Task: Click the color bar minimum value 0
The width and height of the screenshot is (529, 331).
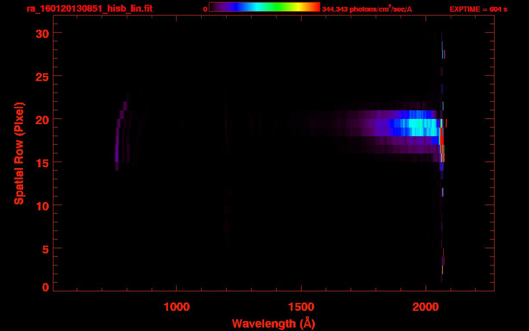Action: click(x=205, y=9)
